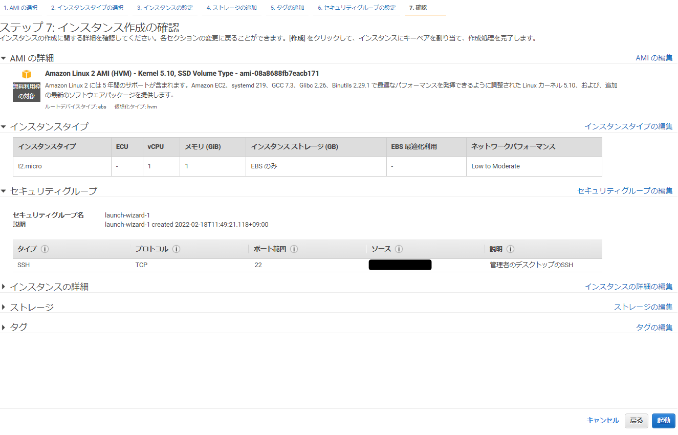Click info icon next to ソース column
Screen dimensions: 678x435
point(399,249)
